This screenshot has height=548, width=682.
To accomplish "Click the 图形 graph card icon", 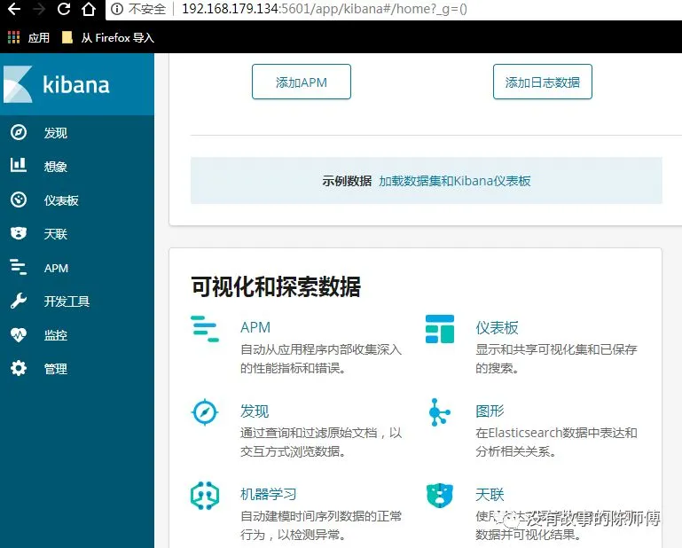I will [x=439, y=411].
